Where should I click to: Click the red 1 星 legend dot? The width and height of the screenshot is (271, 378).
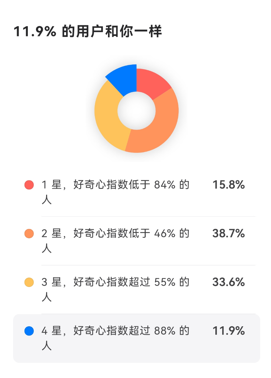[x=29, y=185]
